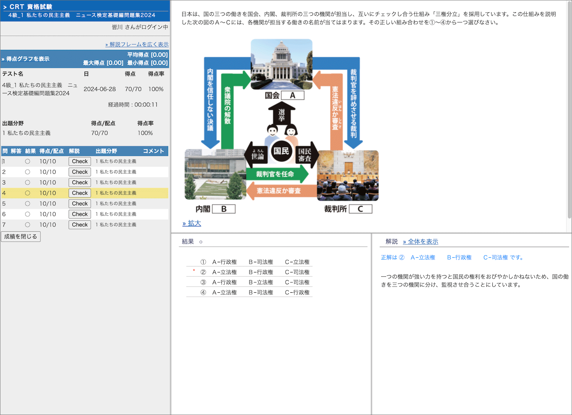Click the 得点/配点 column header in question table

[51, 151]
